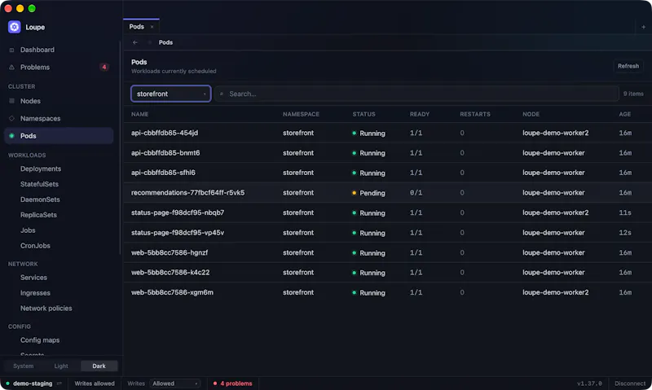Open pod web-5bb8cc7586-xgm6m

[x=172, y=292]
